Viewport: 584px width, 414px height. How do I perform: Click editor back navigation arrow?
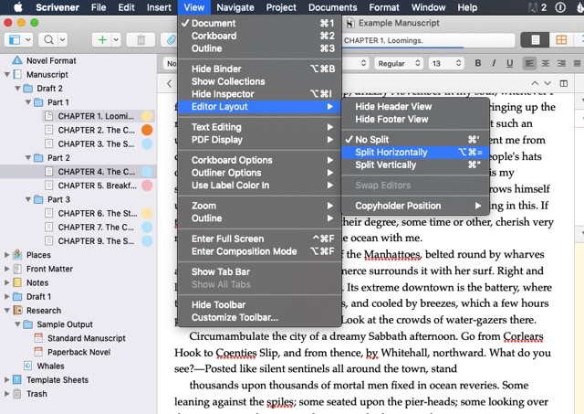pyautogui.click(x=170, y=83)
